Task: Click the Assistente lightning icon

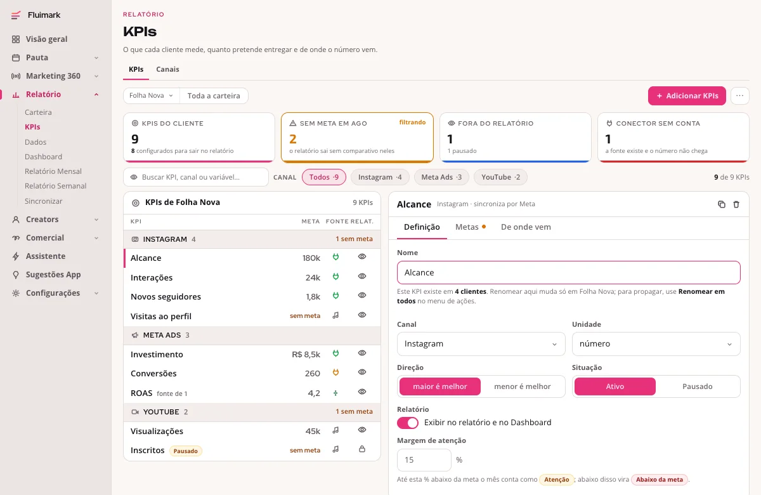Action: point(16,256)
